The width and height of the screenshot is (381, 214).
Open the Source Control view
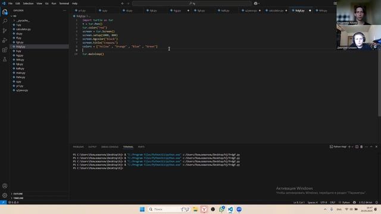5,30
